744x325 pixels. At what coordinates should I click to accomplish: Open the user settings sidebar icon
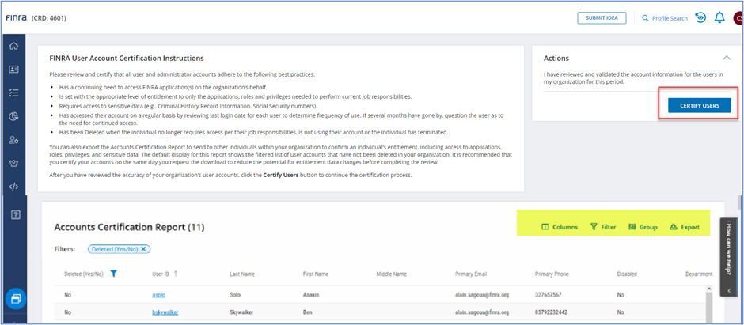point(13,140)
